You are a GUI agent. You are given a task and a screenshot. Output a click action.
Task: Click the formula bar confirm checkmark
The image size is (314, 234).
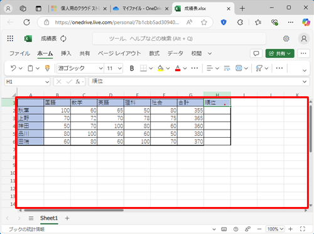click(69, 82)
